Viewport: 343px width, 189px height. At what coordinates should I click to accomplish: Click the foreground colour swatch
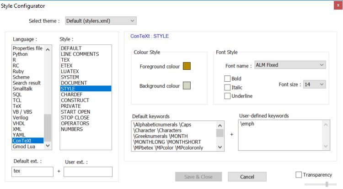[x=186, y=66]
